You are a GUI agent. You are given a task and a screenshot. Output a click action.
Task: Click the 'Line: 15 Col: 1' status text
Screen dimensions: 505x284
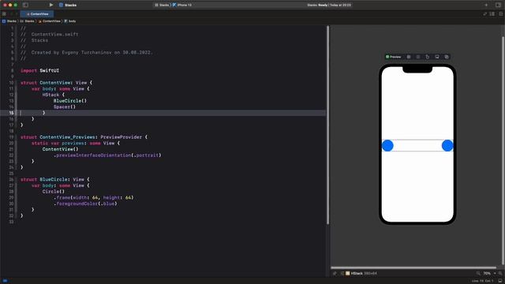tap(483, 281)
